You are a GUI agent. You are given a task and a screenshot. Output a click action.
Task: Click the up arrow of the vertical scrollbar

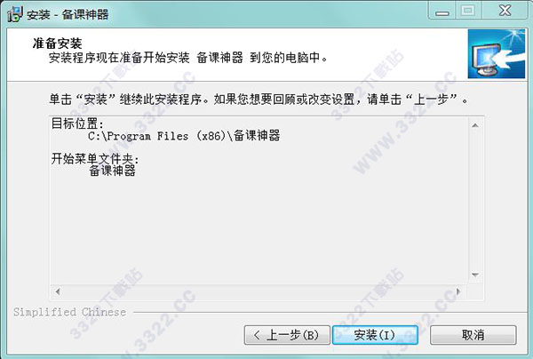click(x=475, y=125)
